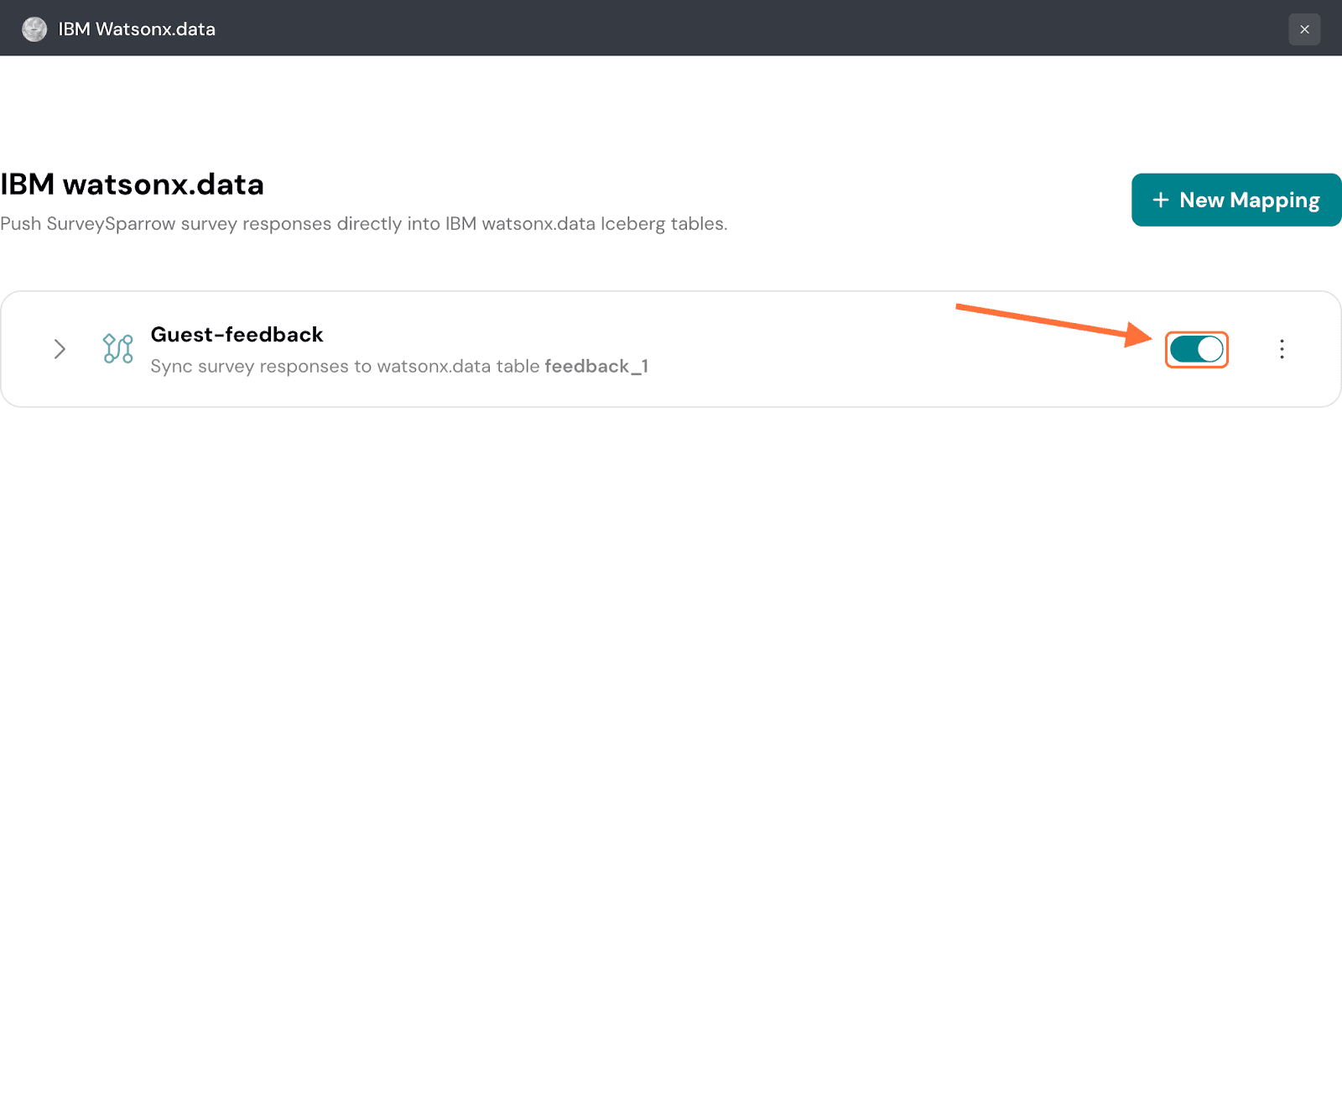This screenshot has height=1095, width=1342.
Task: Click the orange arrow pointing to the toggle
Action: [x=1048, y=321]
